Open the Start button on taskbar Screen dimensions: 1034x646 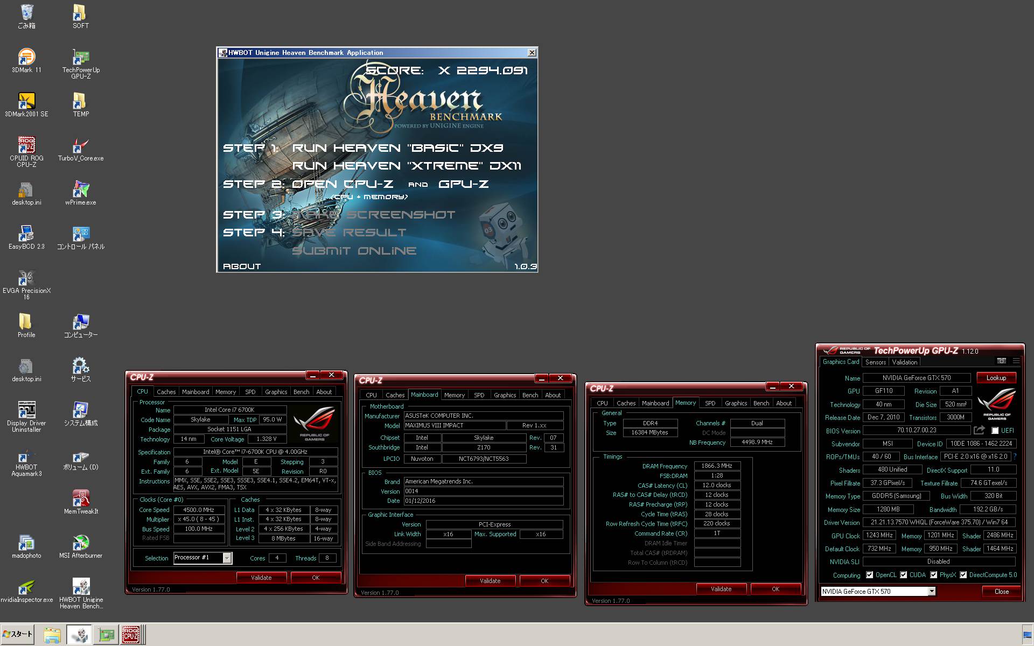tap(18, 635)
